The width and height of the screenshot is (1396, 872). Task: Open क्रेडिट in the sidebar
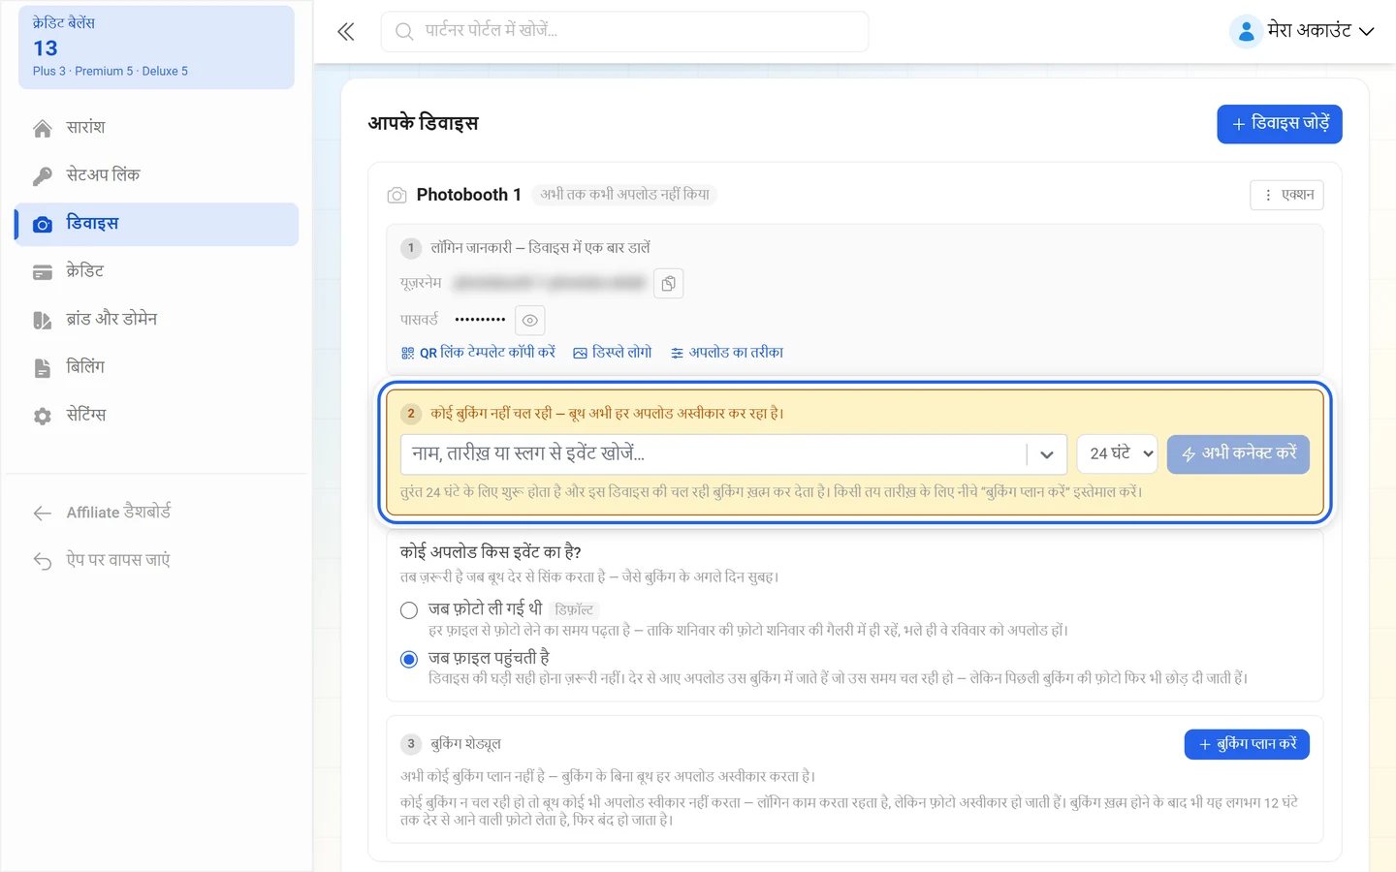click(x=156, y=272)
